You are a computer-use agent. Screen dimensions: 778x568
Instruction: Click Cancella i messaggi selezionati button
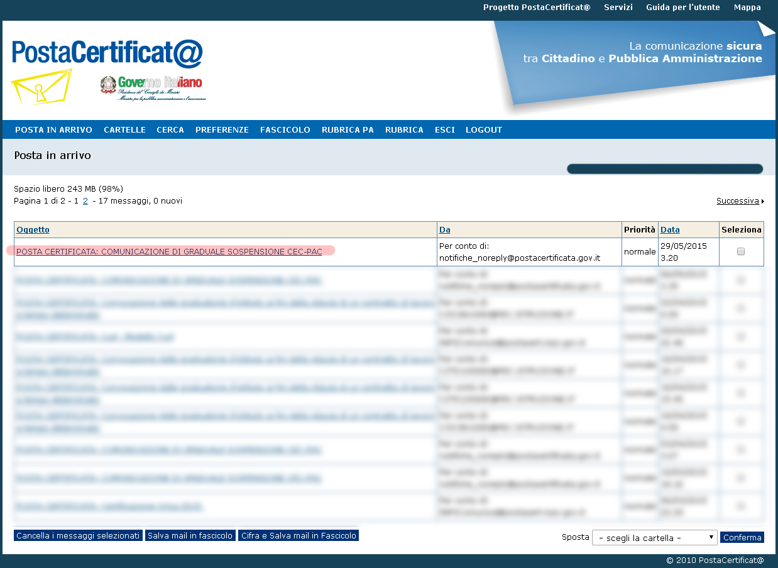78,536
